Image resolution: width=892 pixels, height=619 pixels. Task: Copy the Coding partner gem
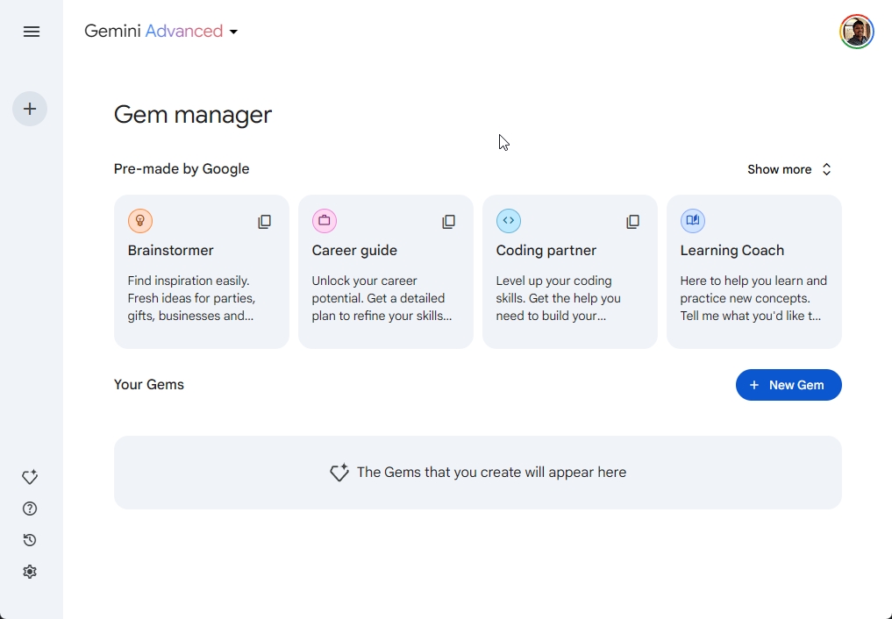click(x=632, y=222)
